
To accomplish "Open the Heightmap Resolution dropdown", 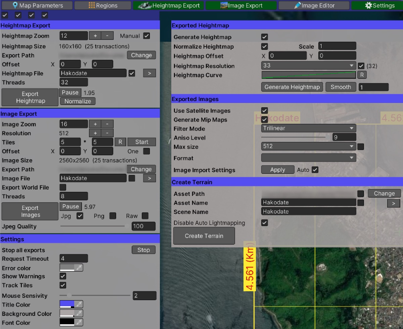I will 308,65.
